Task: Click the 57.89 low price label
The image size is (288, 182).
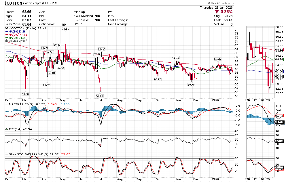Action: pos(99,96)
